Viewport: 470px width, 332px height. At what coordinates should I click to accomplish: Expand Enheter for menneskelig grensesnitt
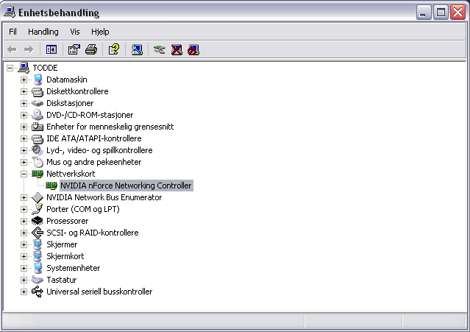click(x=24, y=127)
